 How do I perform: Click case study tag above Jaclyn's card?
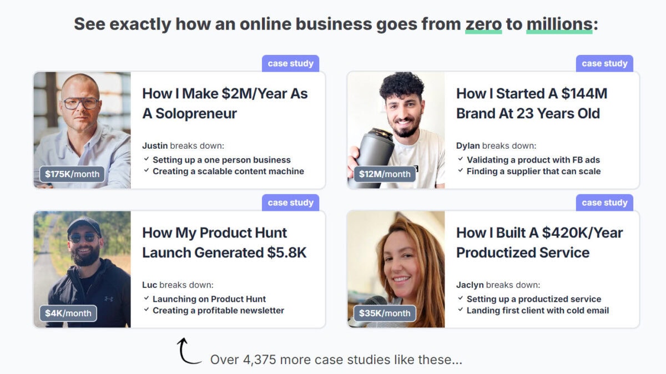(604, 203)
